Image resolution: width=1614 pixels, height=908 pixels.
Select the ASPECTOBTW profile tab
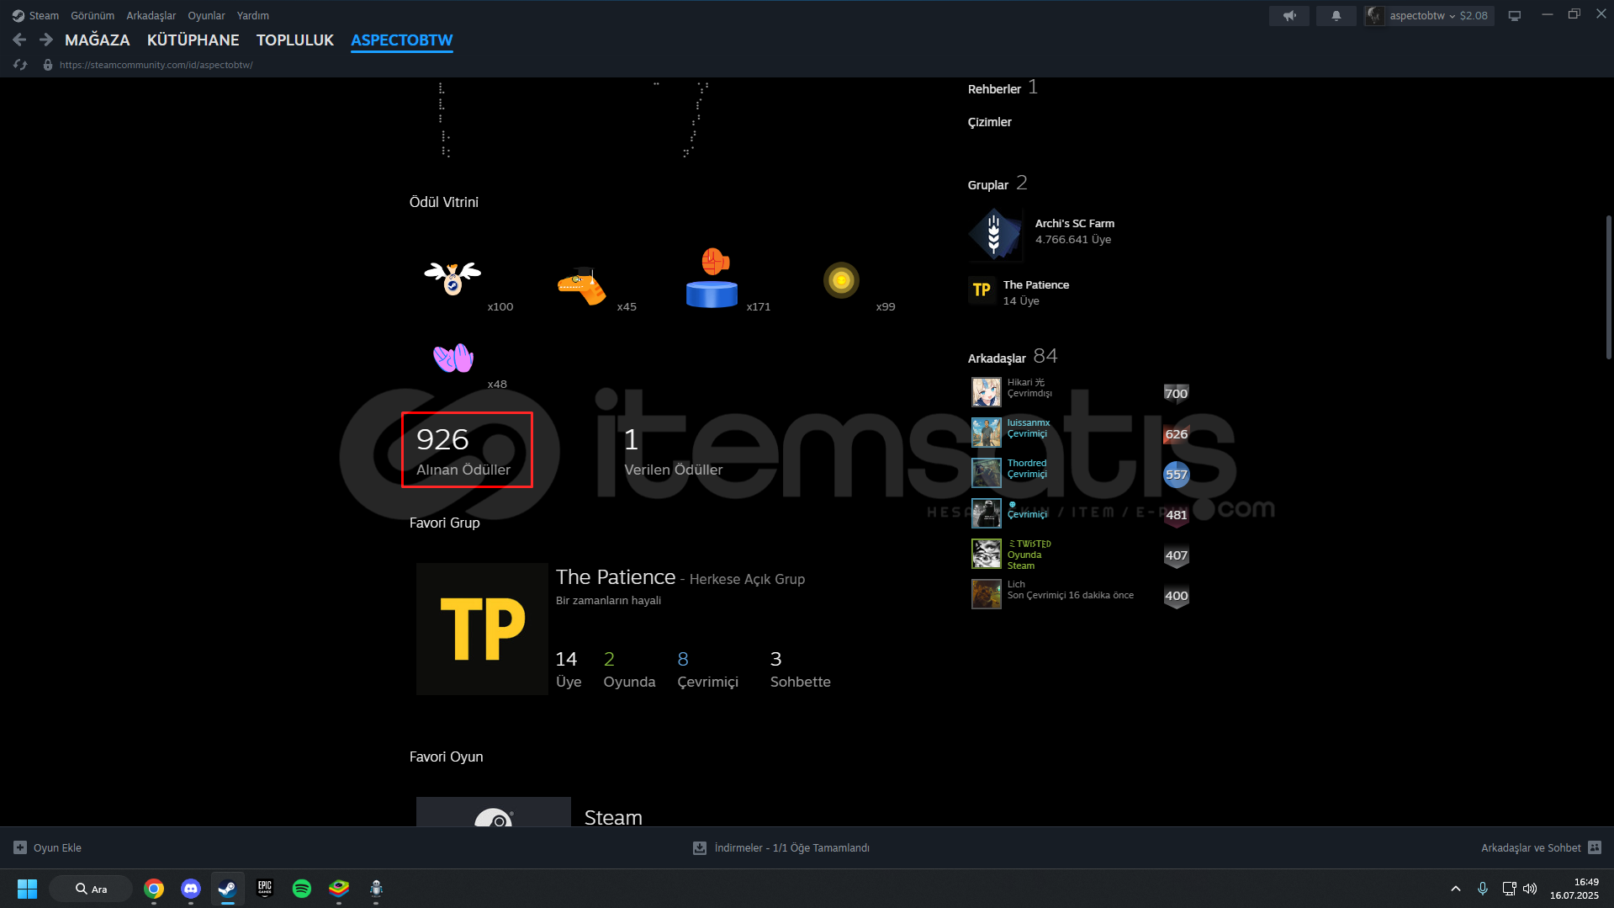tap(402, 40)
